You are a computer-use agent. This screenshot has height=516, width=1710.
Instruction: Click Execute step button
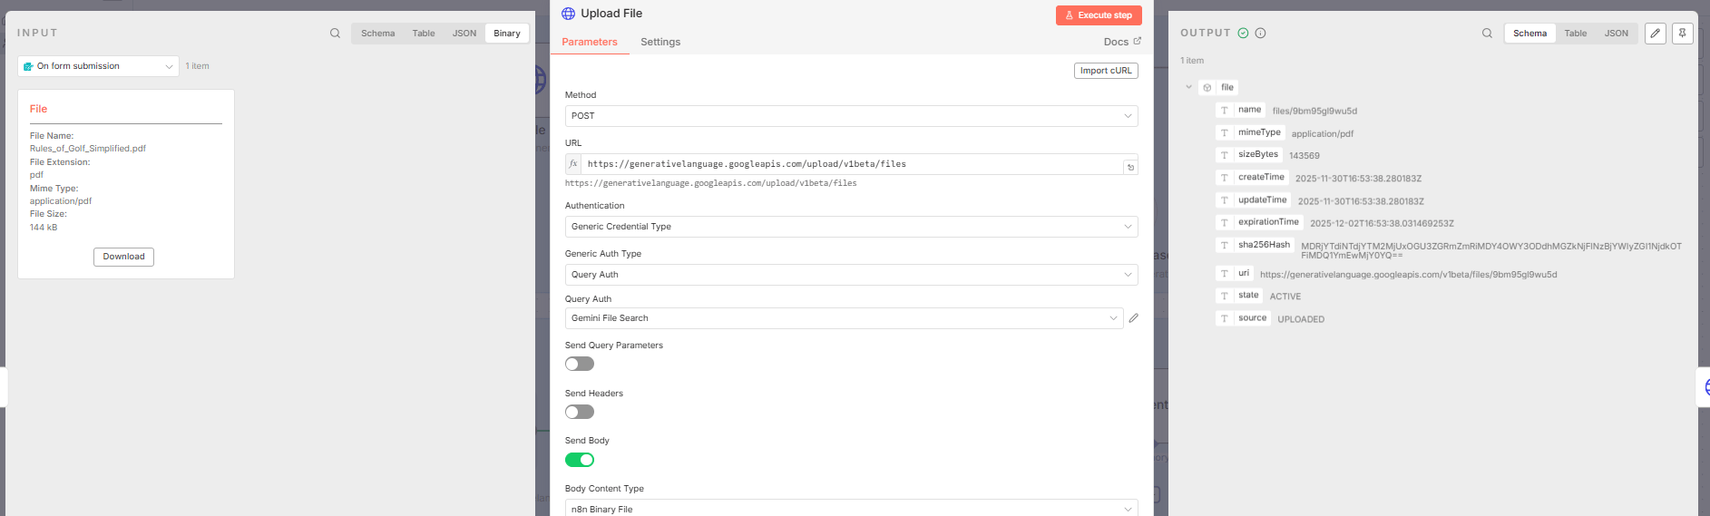click(x=1099, y=15)
